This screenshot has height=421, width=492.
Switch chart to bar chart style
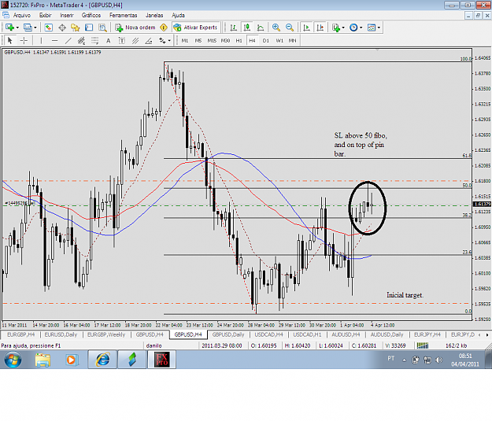tap(233, 28)
